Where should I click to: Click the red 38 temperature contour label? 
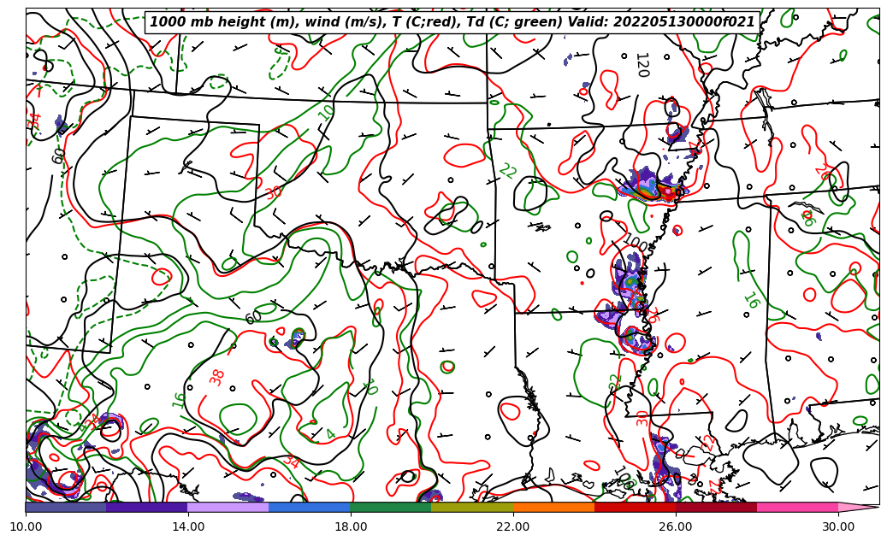click(216, 377)
